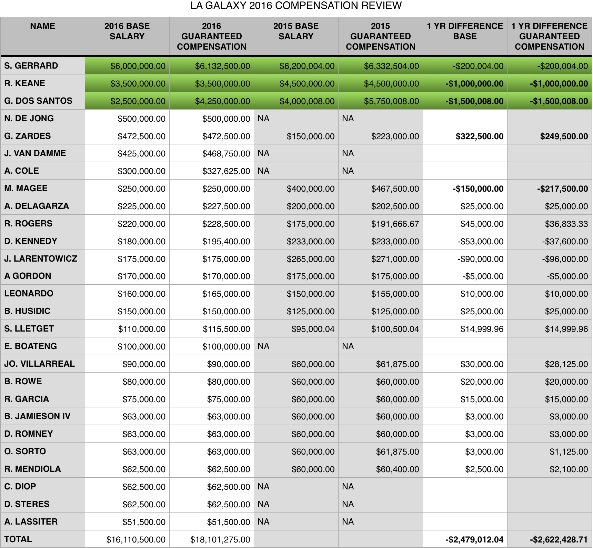
Task: Select the A. COLE name cell
Action: pyautogui.click(x=42, y=171)
